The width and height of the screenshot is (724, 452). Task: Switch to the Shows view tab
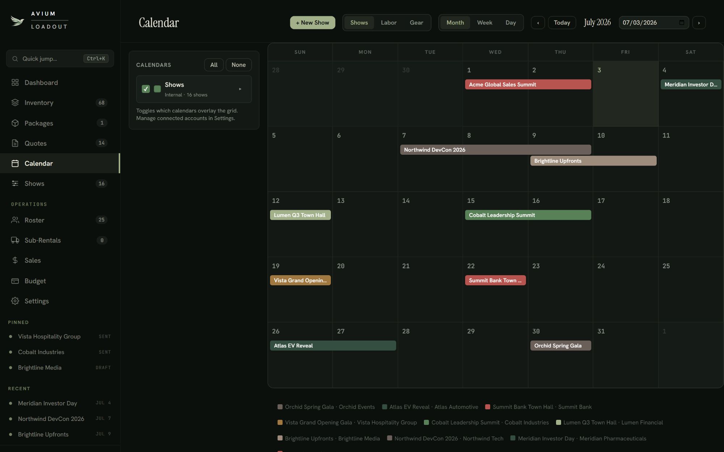click(x=359, y=22)
